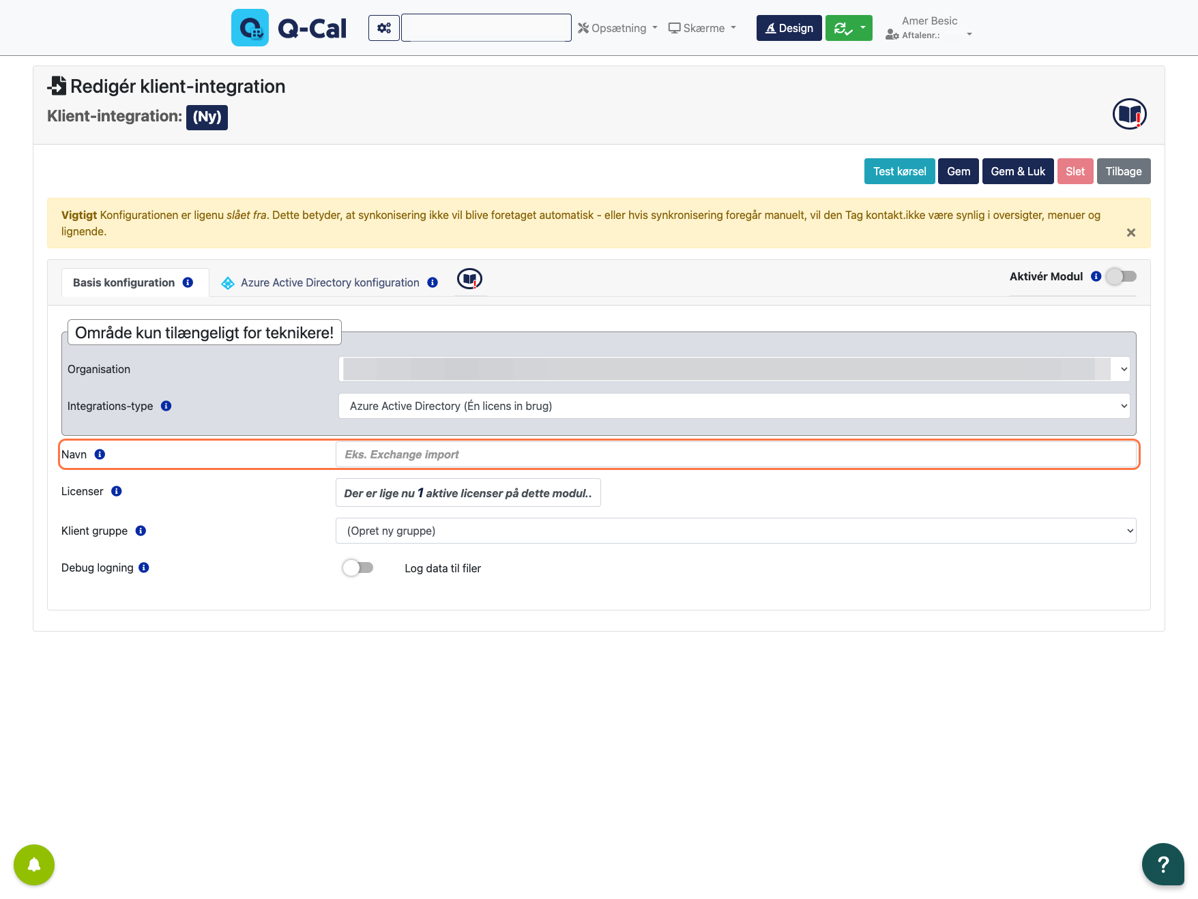Click the Gem button
Viewport: 1198px width, 899px height.
coord(959,171)
